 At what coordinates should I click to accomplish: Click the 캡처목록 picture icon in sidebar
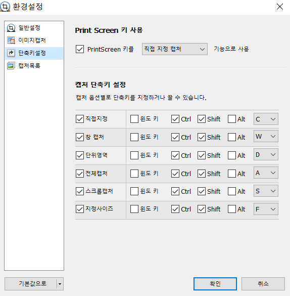pyautogui.click(x=11, y=66)
